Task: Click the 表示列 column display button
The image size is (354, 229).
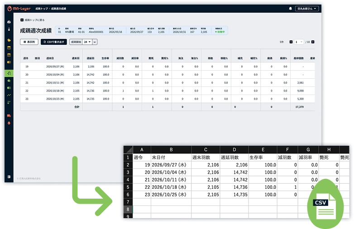Action: pos(29,42)
